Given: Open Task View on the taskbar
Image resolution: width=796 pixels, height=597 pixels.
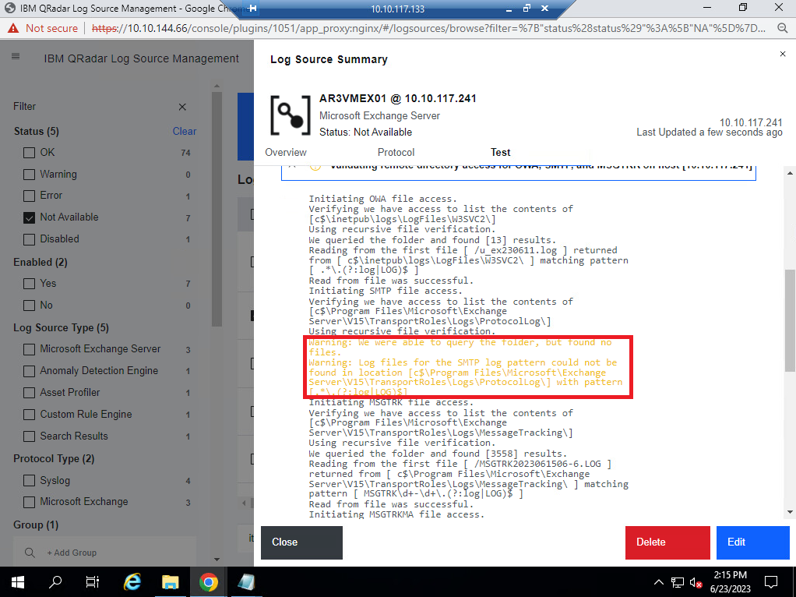Looking at the screenshot, I should tap(93, 582).
